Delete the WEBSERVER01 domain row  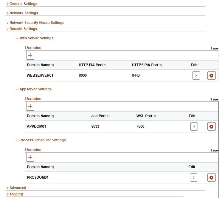click(212, 75)
